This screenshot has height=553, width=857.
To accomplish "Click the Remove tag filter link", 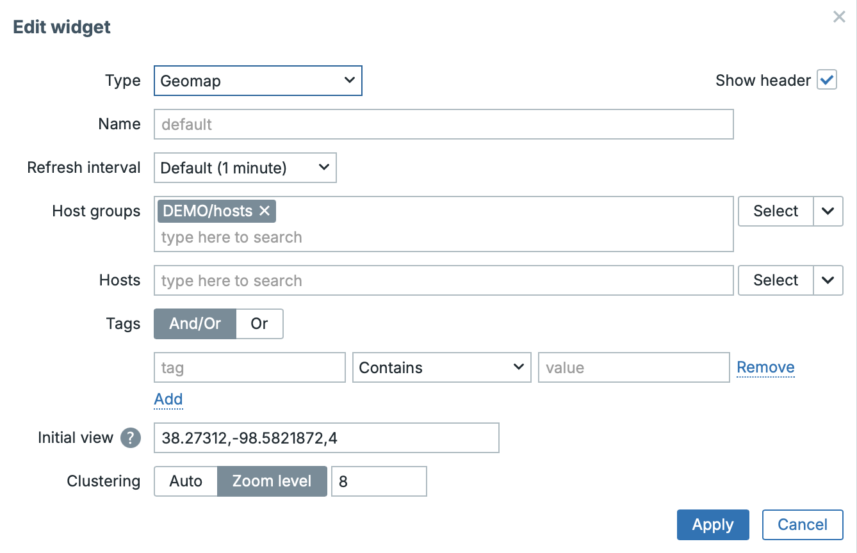I will [765, 367].
